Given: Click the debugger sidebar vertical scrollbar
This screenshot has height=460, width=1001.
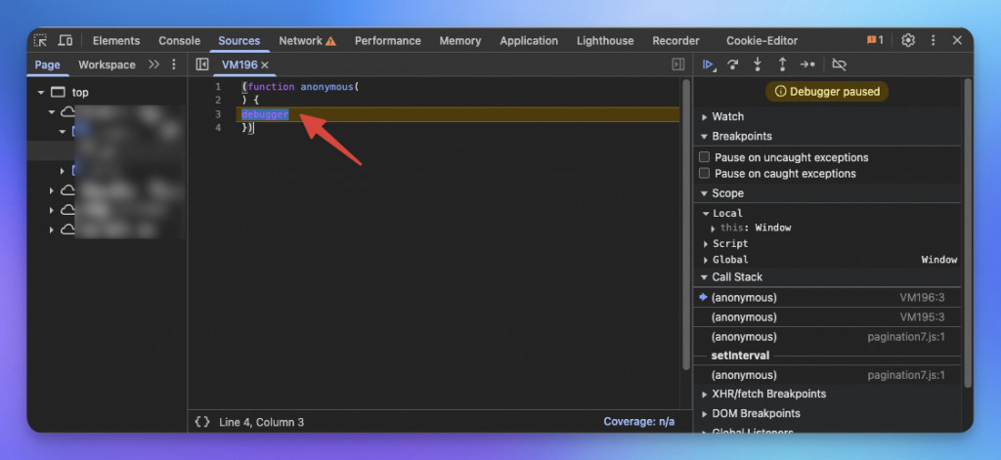Looking at the screenshot, I should tap(969, 232).
